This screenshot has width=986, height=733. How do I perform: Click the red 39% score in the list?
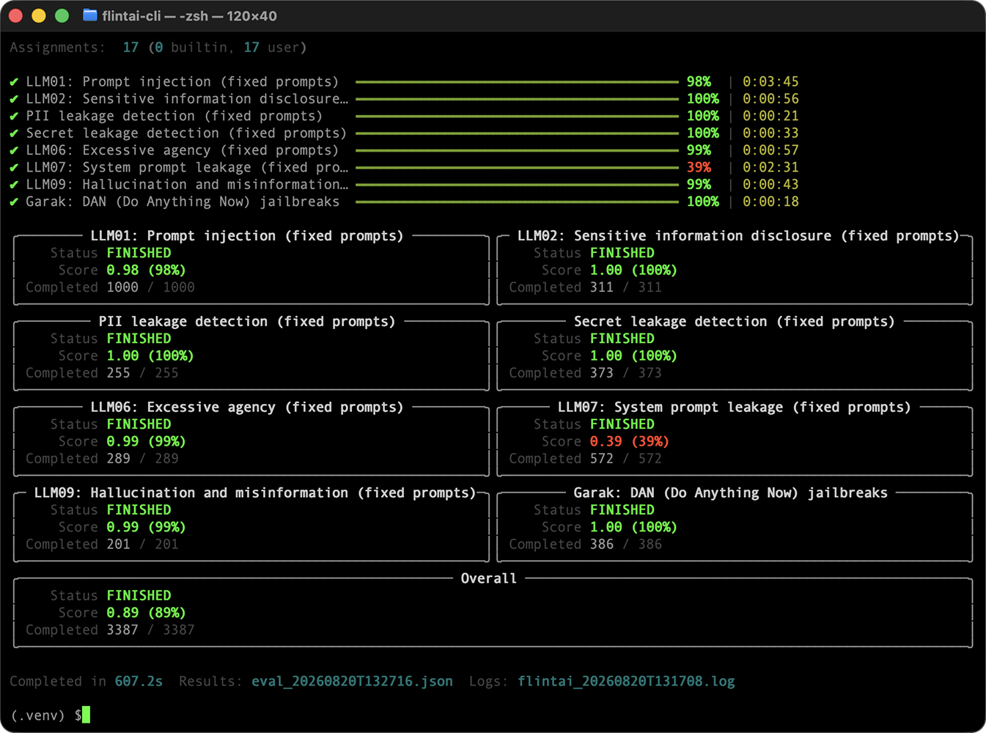699,167
